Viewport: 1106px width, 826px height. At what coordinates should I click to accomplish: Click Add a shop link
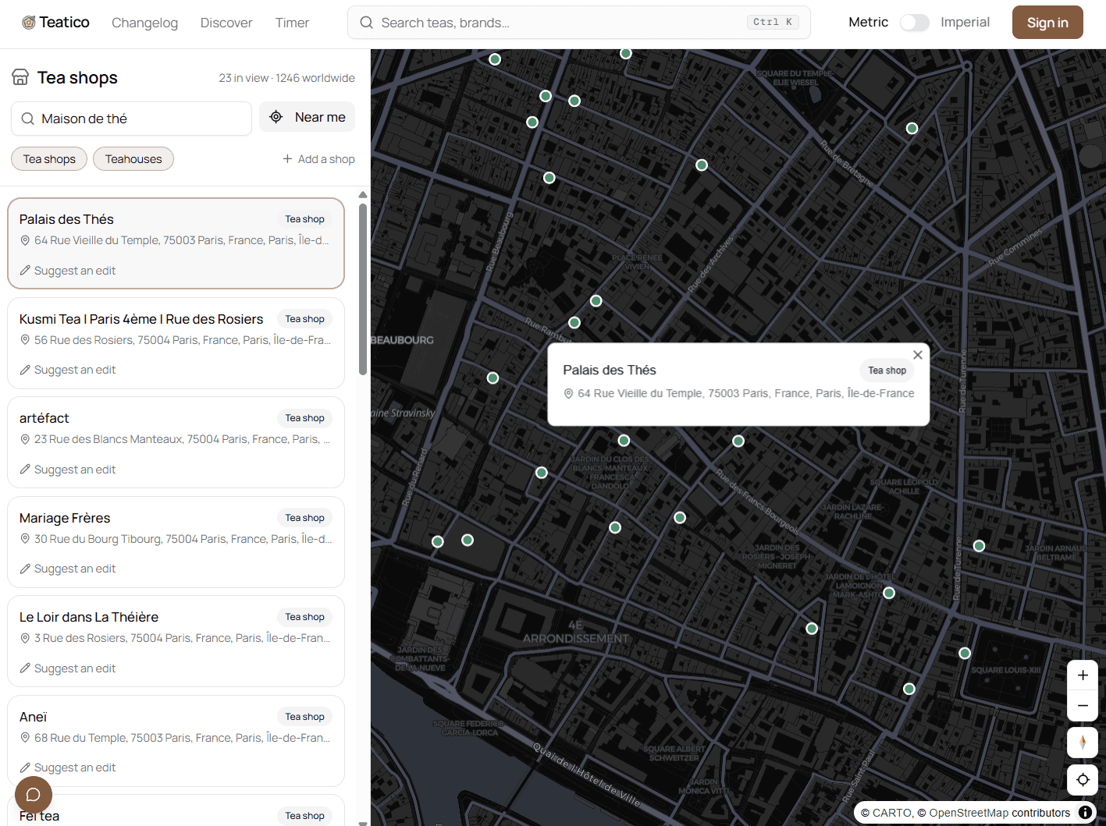[318, 159]
